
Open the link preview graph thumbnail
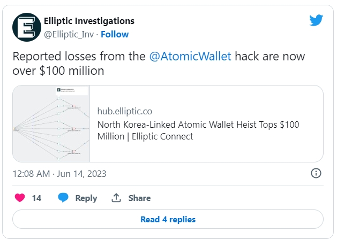[x=51, y=124]
